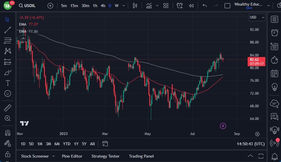
Task: Select the trend line drawing tool
Action: (x=8, y=30)
